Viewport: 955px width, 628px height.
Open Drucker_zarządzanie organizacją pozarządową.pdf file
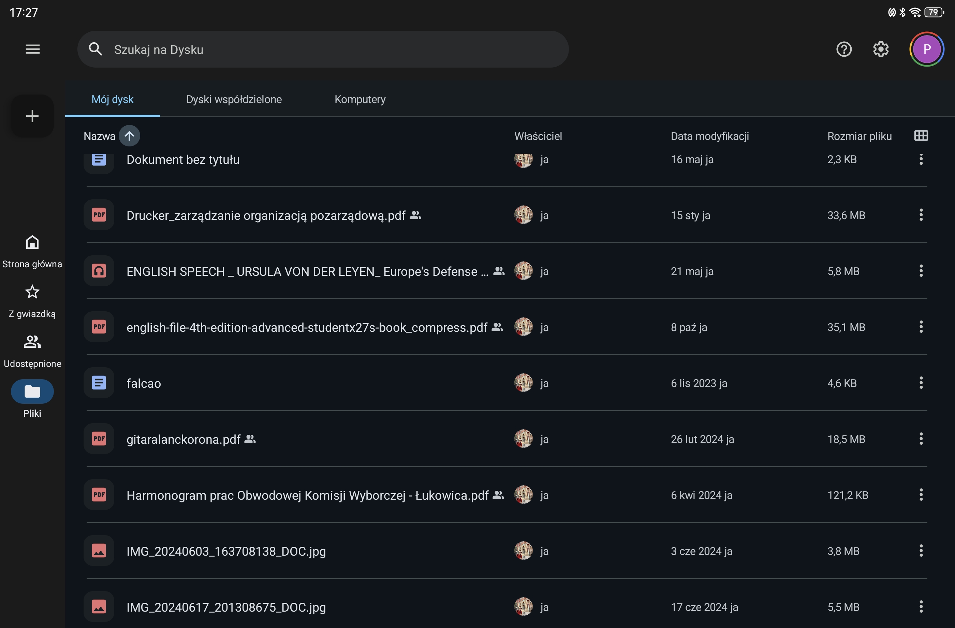[266, 215]
